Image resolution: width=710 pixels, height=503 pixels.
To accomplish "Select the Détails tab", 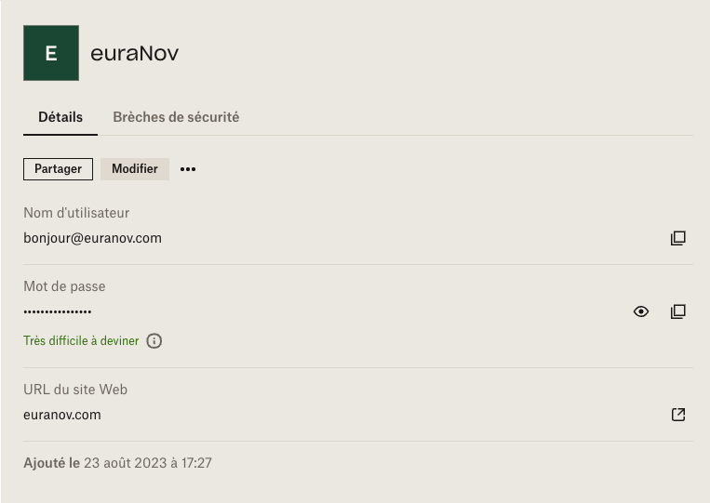I will [60, 117].
